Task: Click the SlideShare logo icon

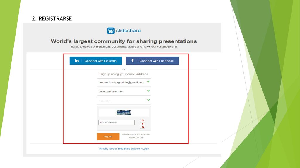Action: coord(110,31)
